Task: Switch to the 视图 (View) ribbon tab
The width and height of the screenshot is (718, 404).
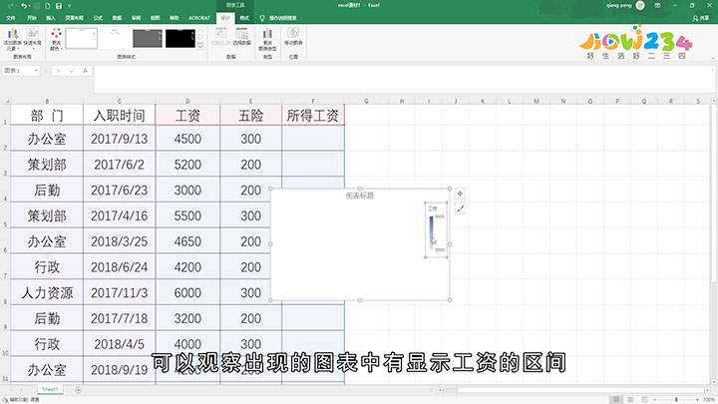Action: 156,18
